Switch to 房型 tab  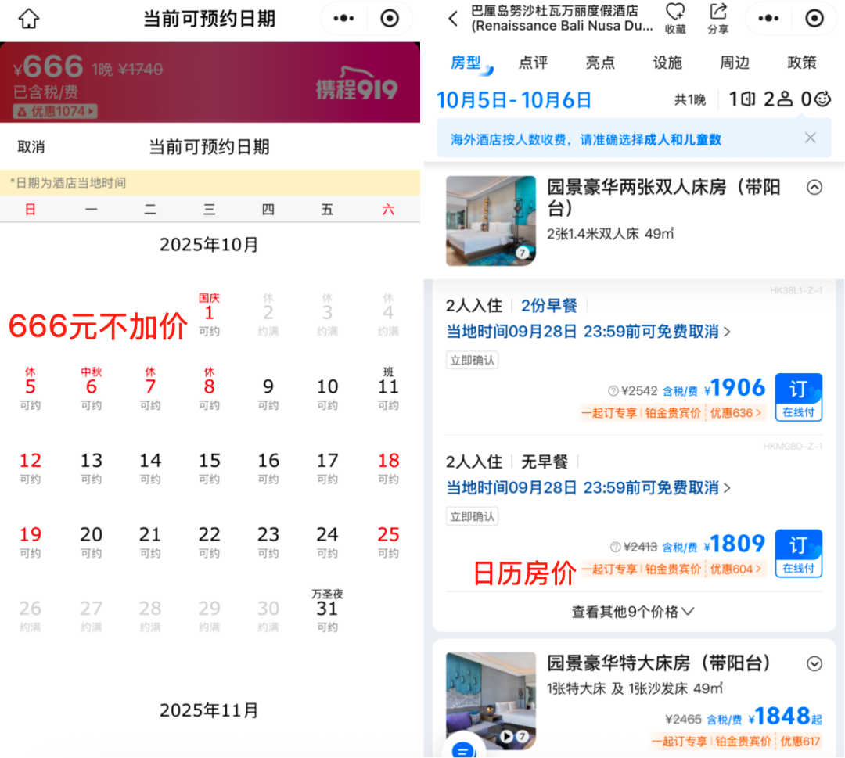click(466, 63)
